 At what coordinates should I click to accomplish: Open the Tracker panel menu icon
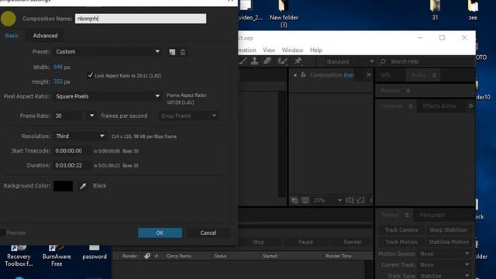pyautogui.click(x=407, y=215)
